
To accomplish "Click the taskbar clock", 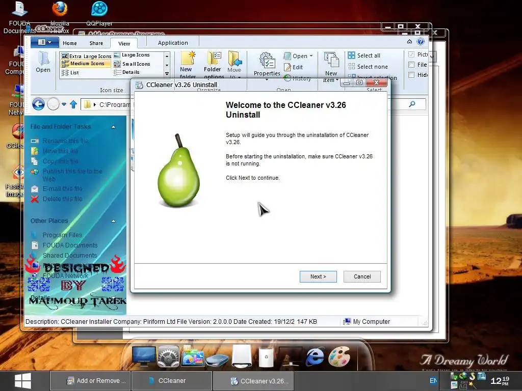I will click(x=500, y=381).
